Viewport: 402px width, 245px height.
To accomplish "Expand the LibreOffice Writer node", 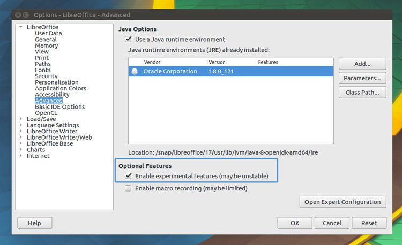I will click(x=21, y=131).
